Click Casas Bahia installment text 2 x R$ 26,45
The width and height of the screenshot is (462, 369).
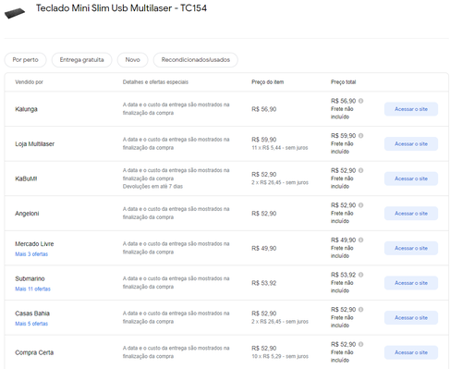pos(280,322)
